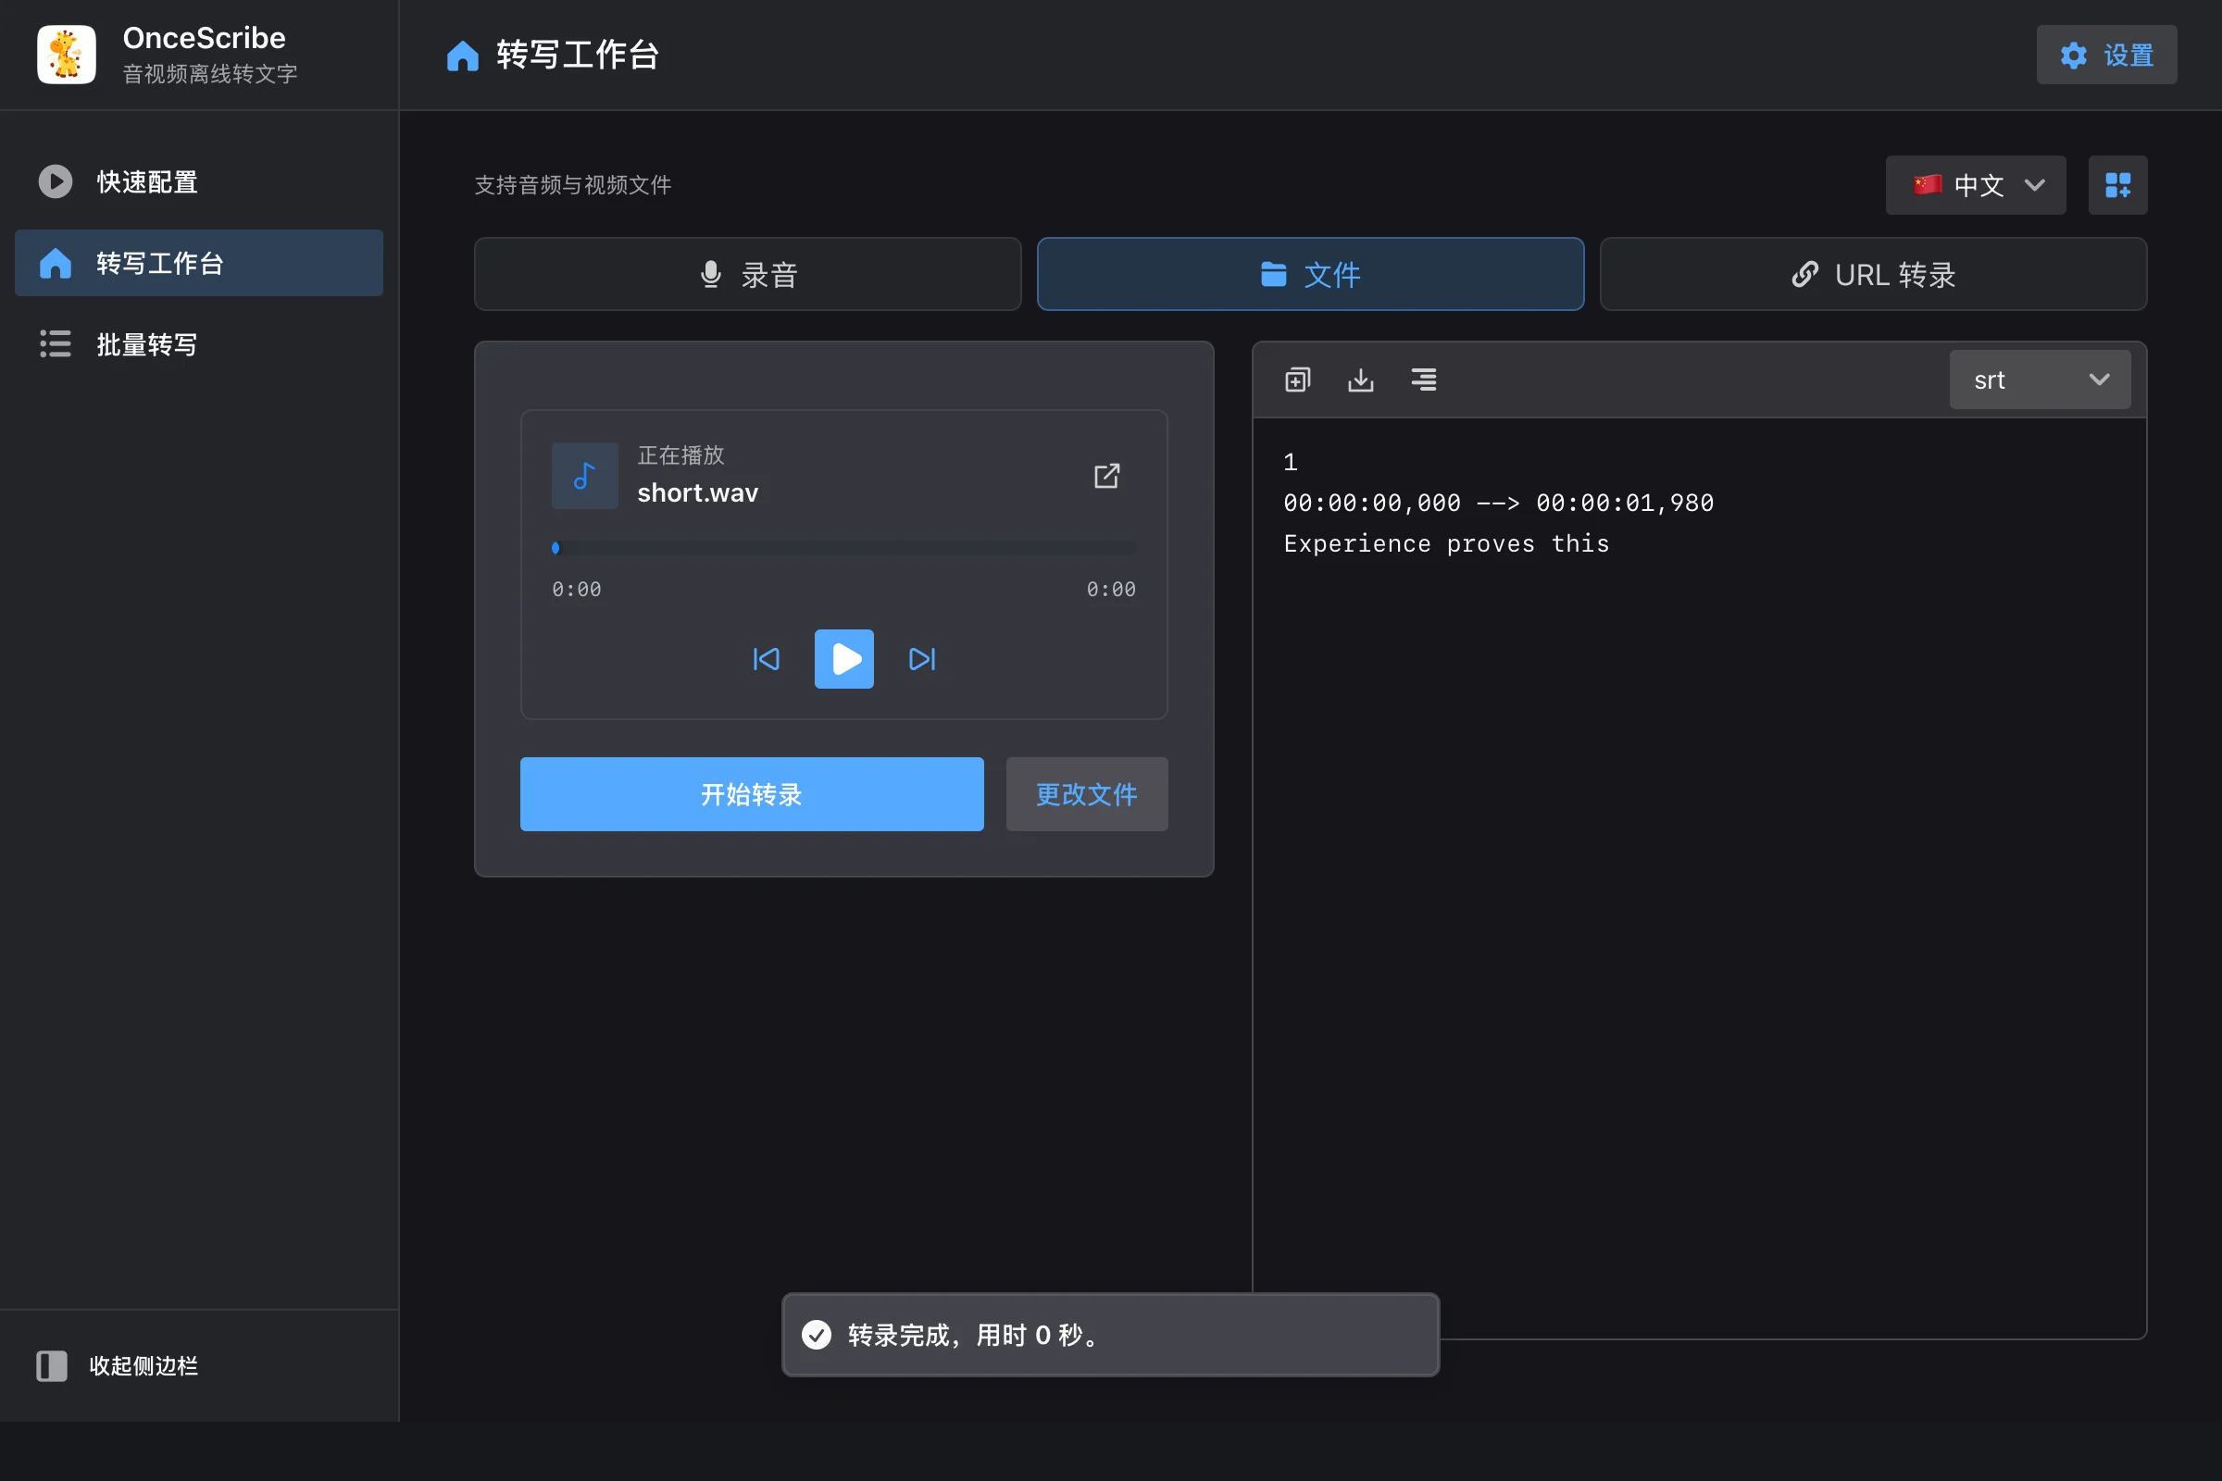Click the subtitle index number 1

[x=1291, y=463]
